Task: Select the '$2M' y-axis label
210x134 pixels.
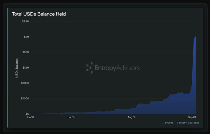Action: 27,37
